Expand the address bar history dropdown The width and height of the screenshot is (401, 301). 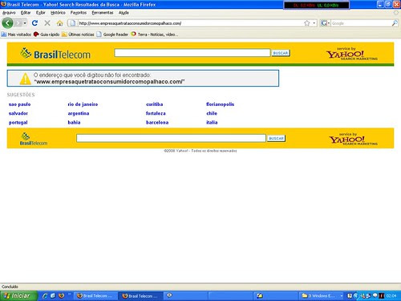coord(314,23)
